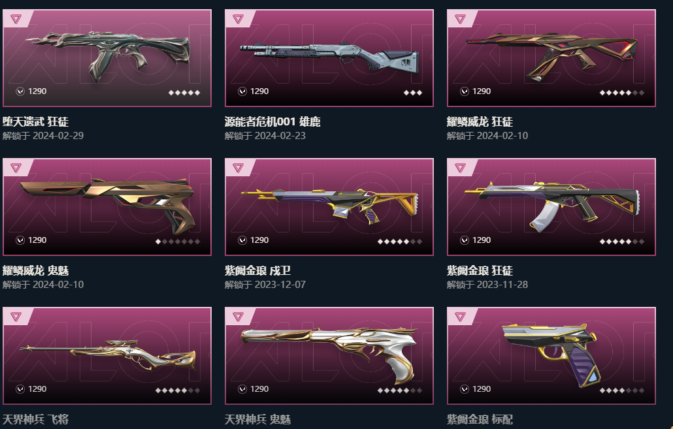Click the 天界神兵 飞将 skin title

[36, 419]
